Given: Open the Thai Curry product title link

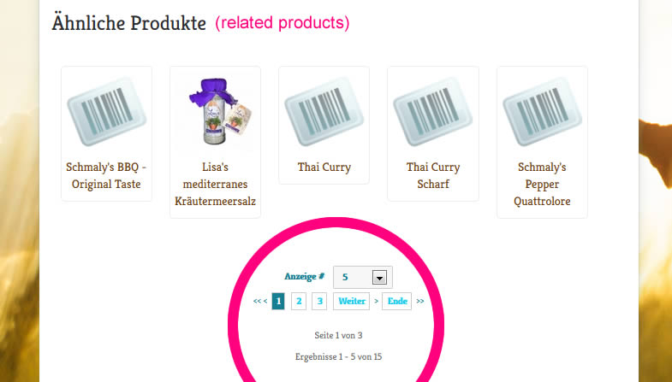Looking at the screenshot, I should pyautogui.click(x=324, y=167).
